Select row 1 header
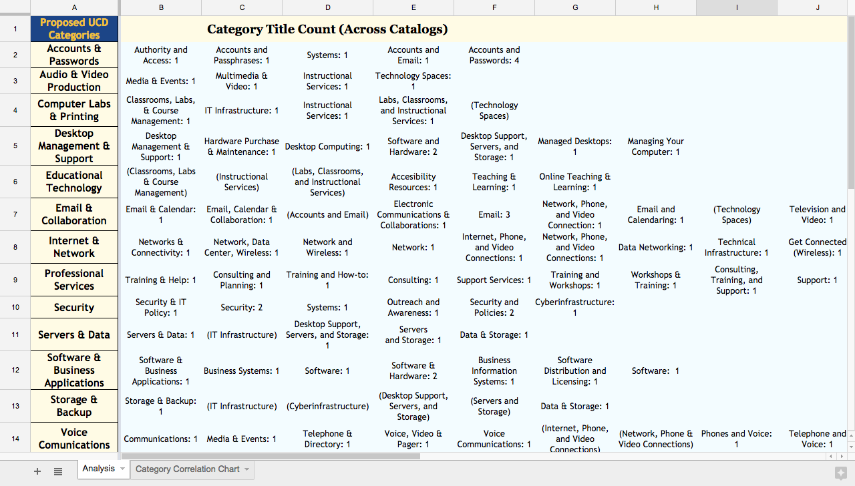The height and width of the screenshot is (486, 855). point(15,29)
